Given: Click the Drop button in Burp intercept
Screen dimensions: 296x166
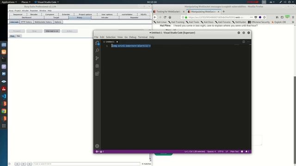Looking at the screenshot, I should point(34,31).
